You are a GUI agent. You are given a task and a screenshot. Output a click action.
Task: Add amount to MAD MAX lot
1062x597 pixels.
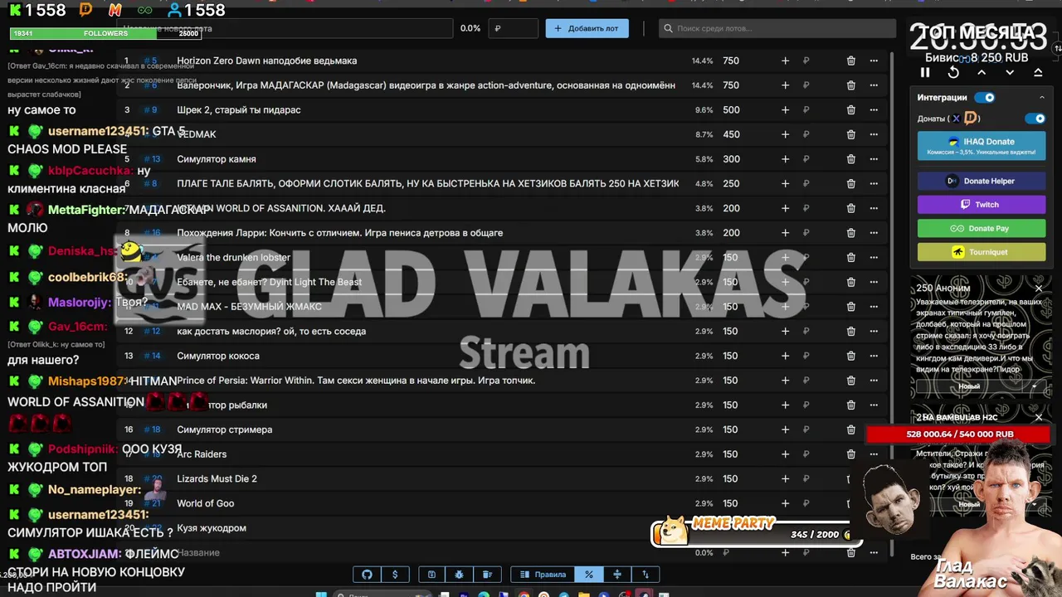click(x=785, y=307)
